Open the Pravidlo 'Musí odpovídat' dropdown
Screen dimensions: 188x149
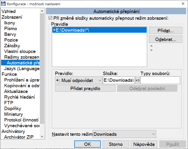pos(78,80)
